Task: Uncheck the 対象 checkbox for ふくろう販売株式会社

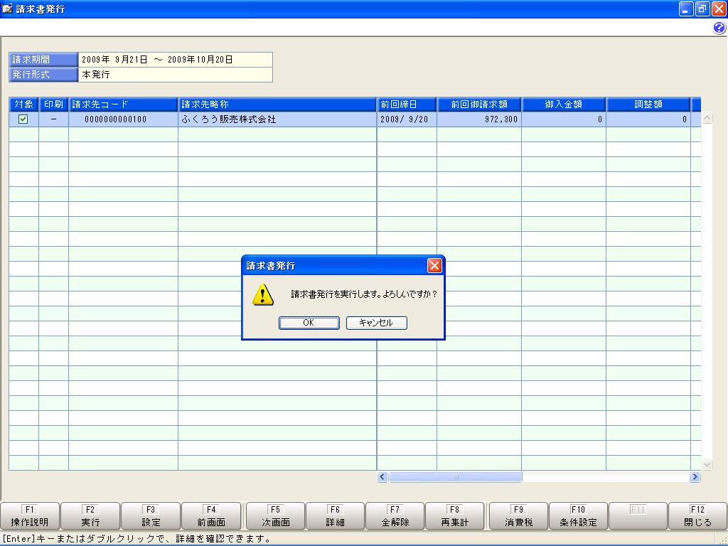Action: (x=23, y=119)
